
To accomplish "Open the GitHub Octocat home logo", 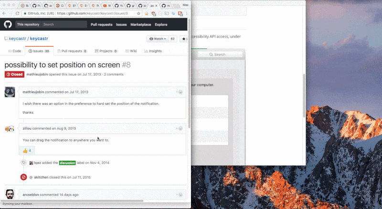I will click(8, 24).
